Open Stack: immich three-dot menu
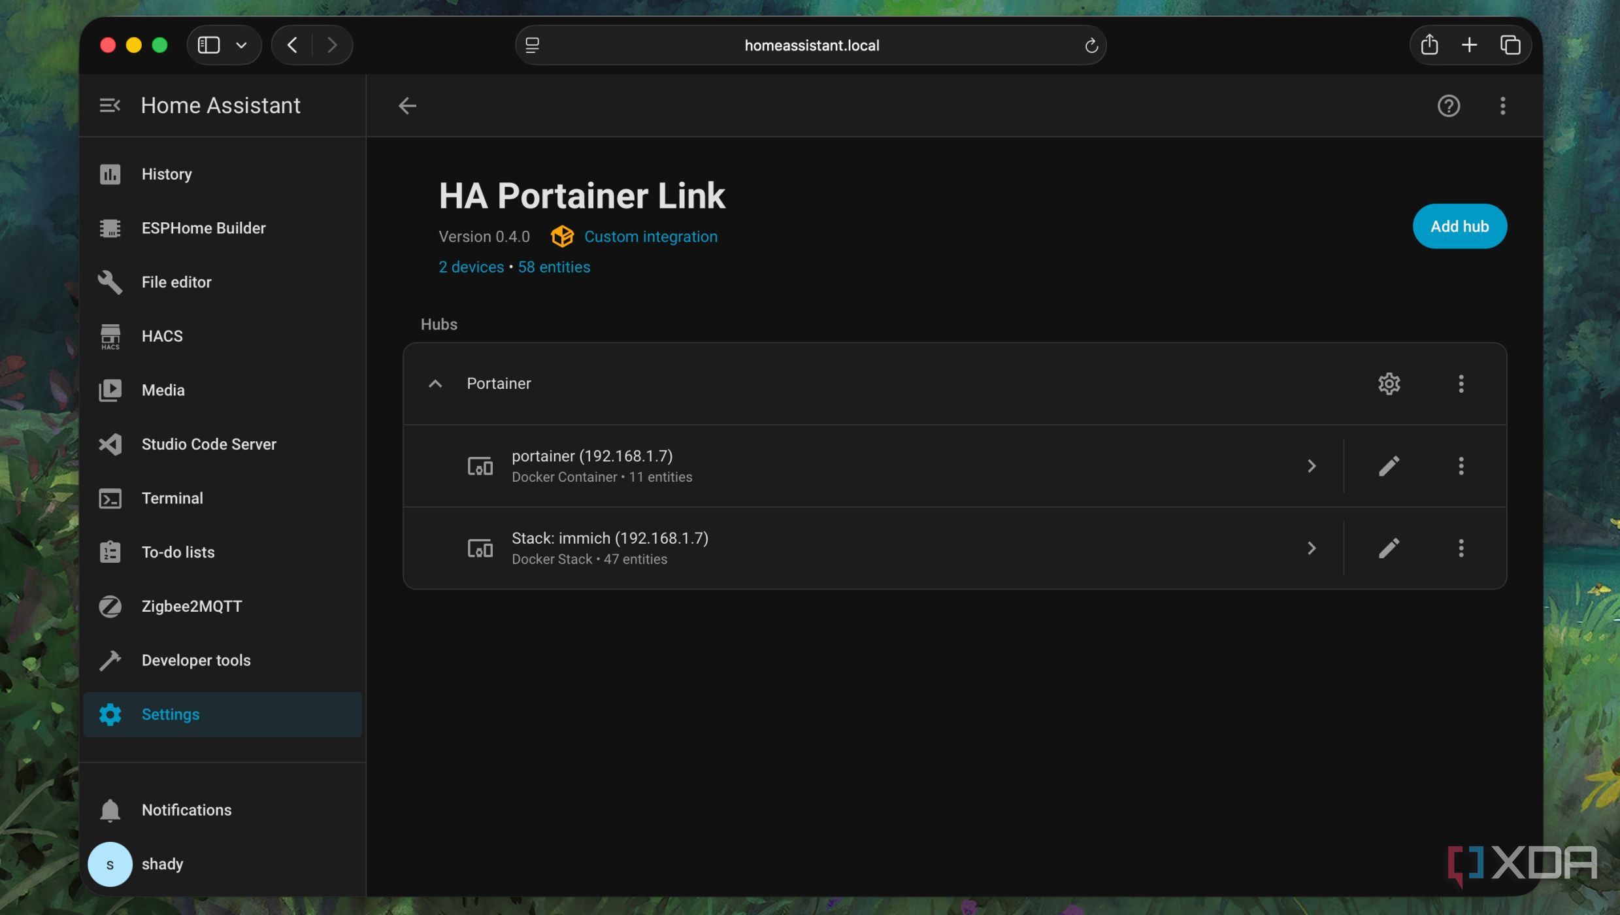 pyautogui.click(x=1461, y=548)
